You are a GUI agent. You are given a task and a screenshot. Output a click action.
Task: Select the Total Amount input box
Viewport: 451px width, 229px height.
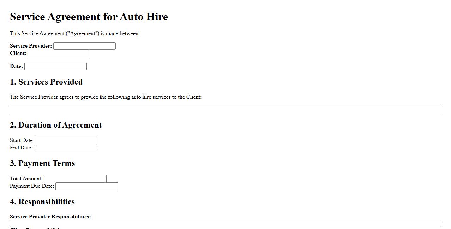tap(75, 179)
